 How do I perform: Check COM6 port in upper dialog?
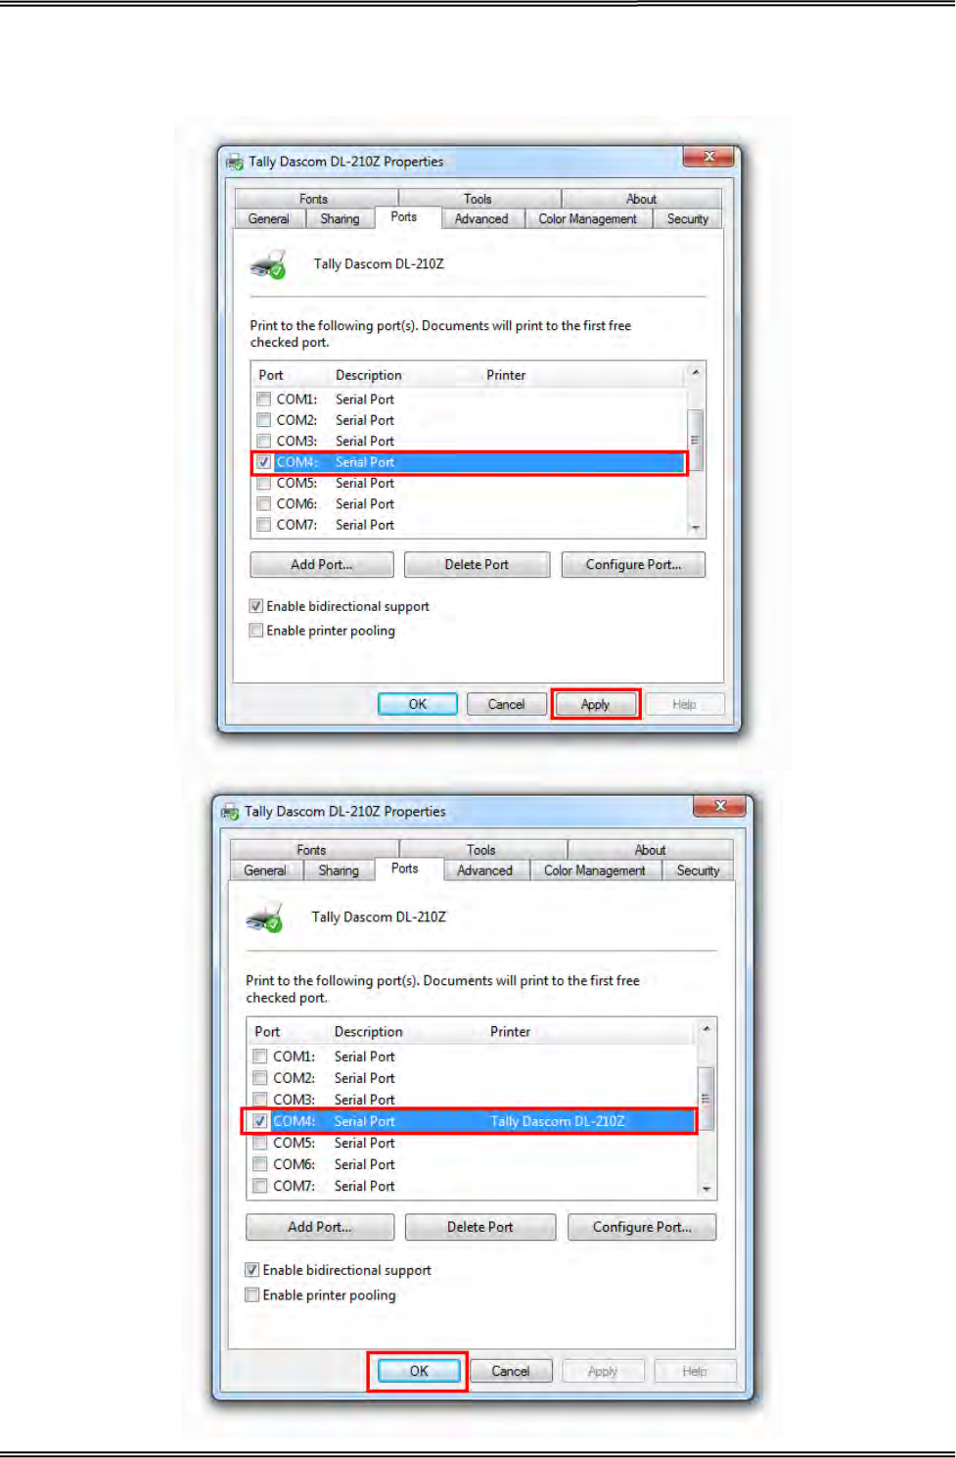[263, 504]
